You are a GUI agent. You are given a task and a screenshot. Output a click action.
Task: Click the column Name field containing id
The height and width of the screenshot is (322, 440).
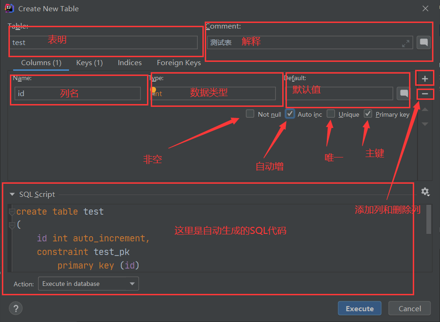click(x=77, y=93)
